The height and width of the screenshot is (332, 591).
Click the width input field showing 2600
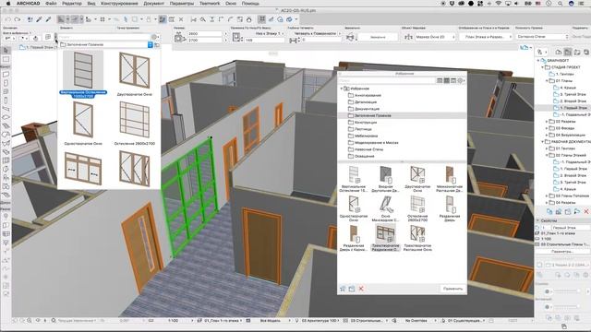(x=205, y=34)
